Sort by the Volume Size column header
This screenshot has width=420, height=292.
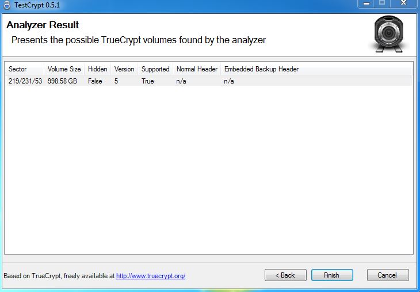tap(64, 69)
